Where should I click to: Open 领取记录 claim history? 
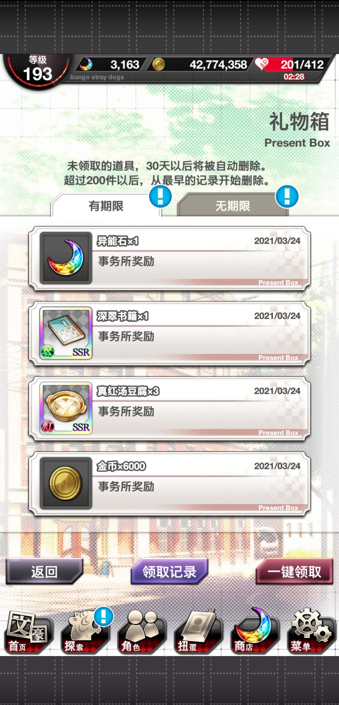(x=169, y=572)
